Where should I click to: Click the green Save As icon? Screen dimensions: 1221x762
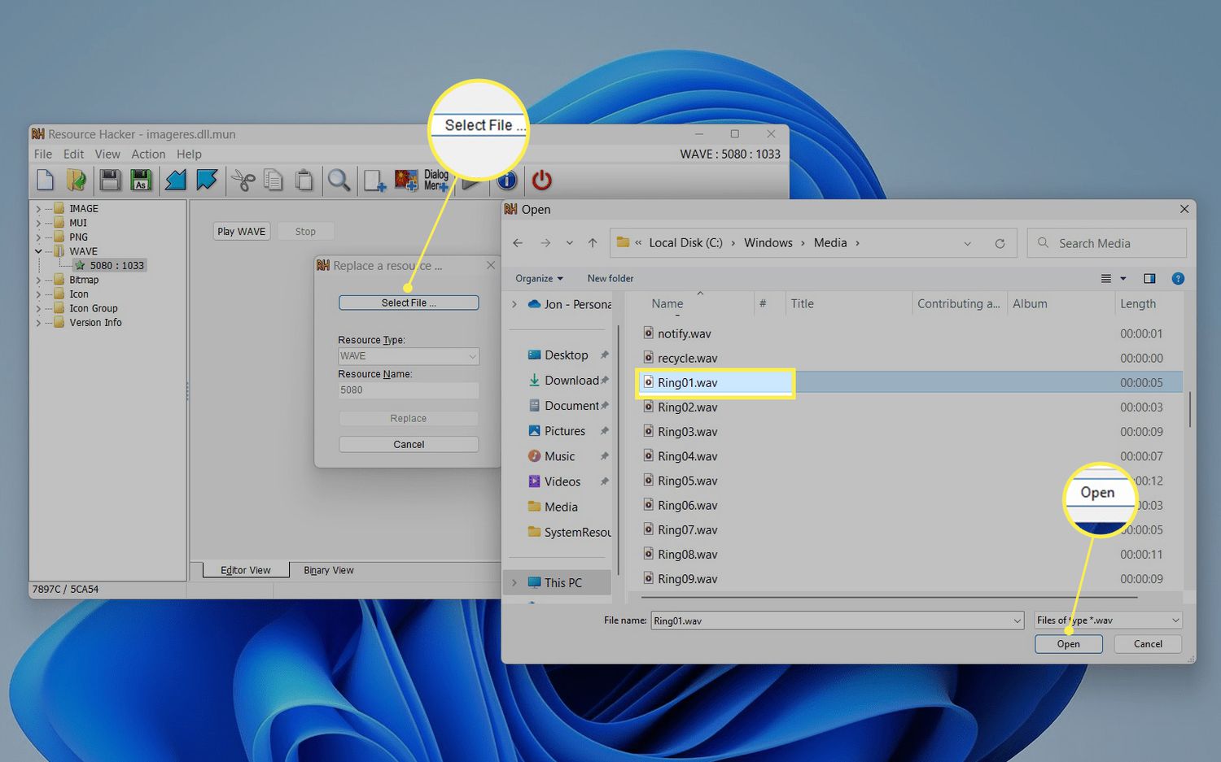(141, 180)
